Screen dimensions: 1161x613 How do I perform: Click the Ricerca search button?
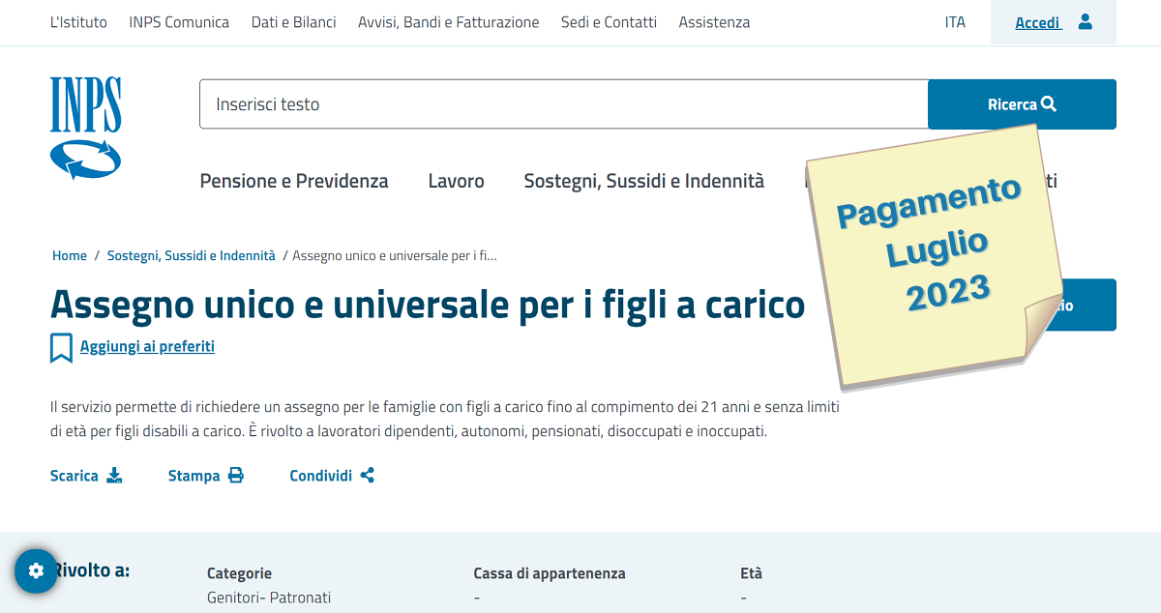pos(1022,104)
